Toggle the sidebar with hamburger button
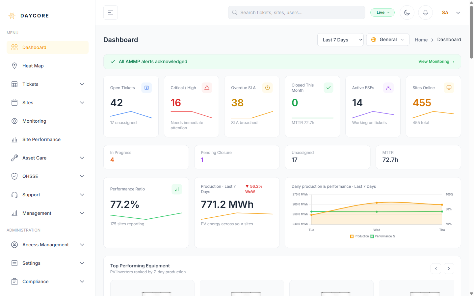The image size is (474, 296). (x=111, y=12)
